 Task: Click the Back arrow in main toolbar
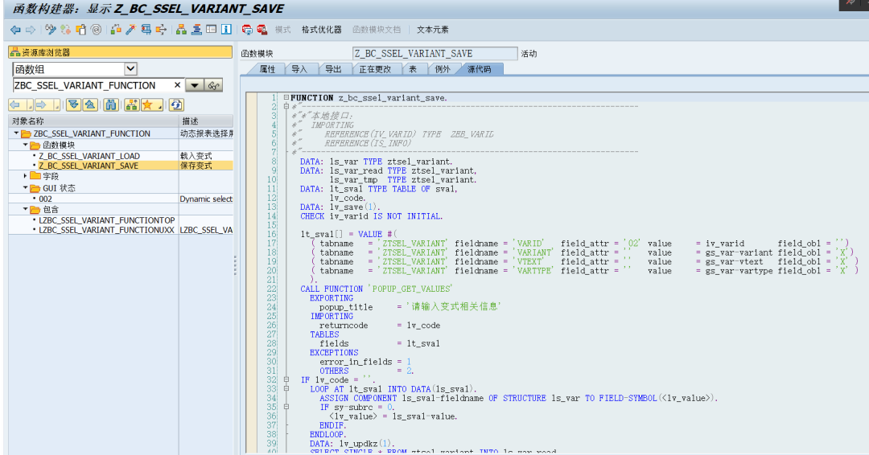click(15, 30)
